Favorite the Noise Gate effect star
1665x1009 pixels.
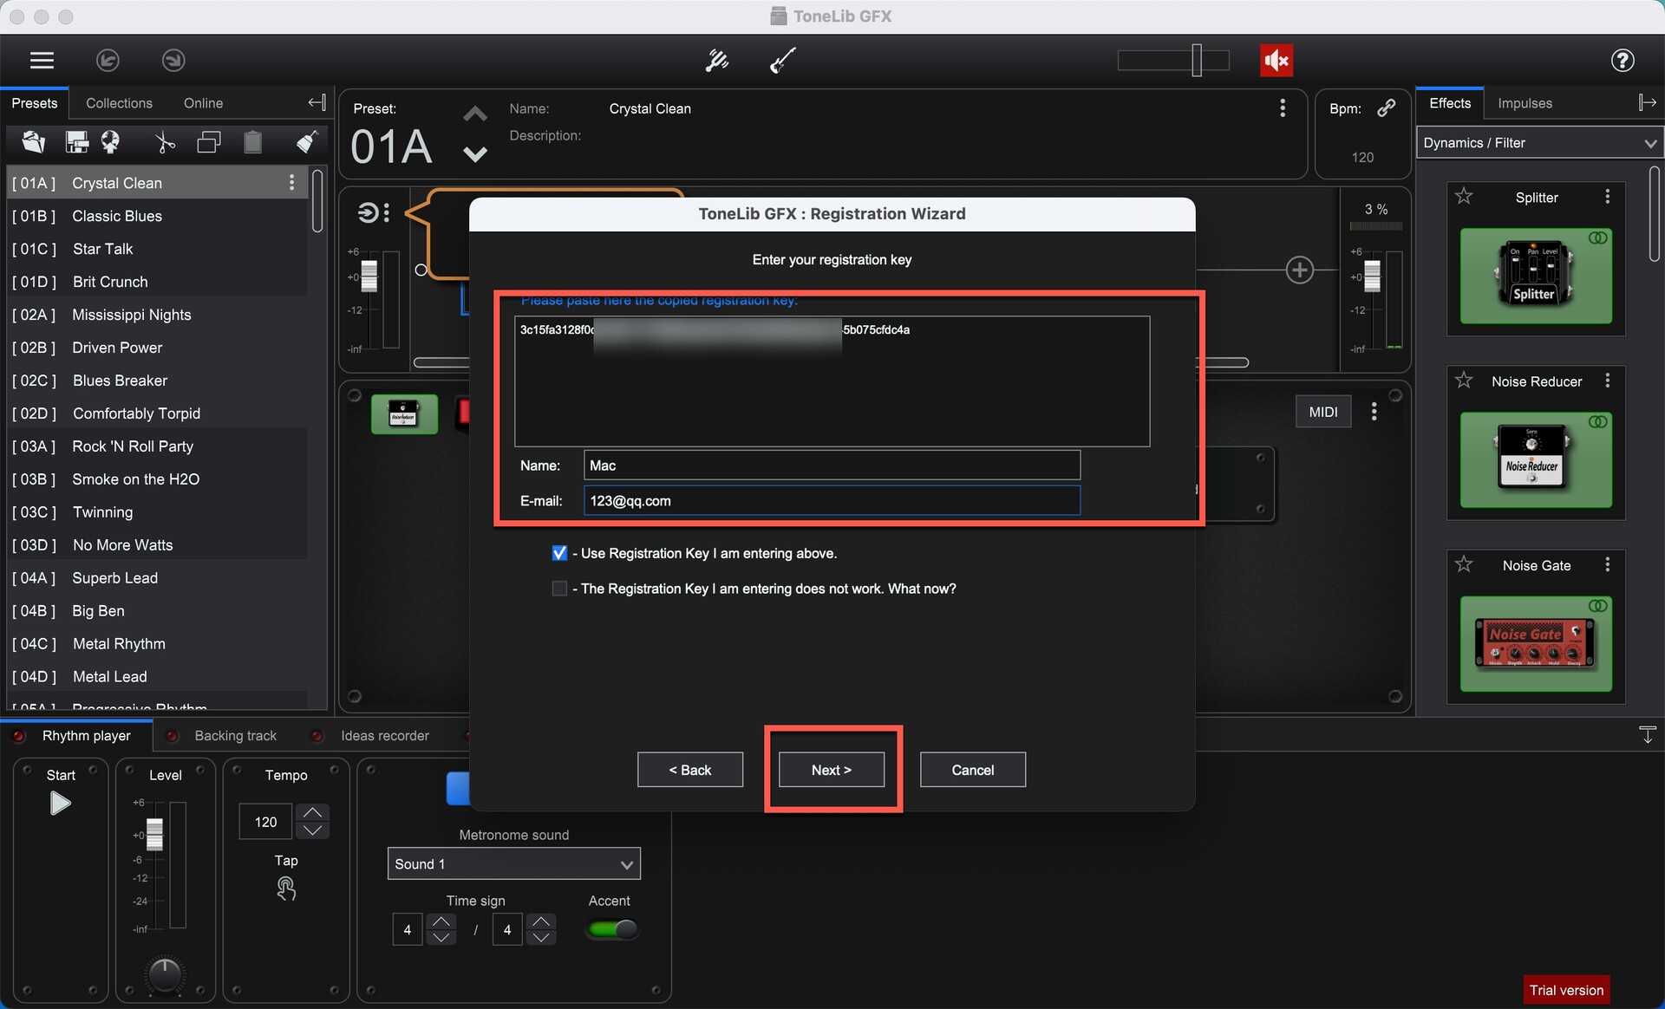click(1464, 564)
